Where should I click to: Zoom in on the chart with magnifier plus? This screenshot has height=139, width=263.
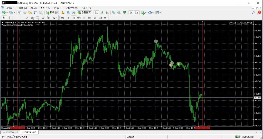pos(114,13)
